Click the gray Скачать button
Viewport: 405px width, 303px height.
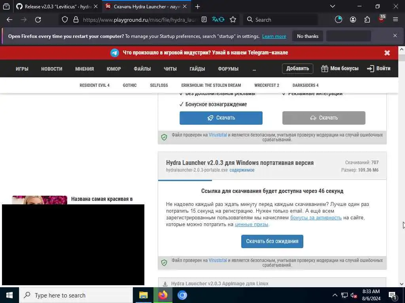point(324,118)
